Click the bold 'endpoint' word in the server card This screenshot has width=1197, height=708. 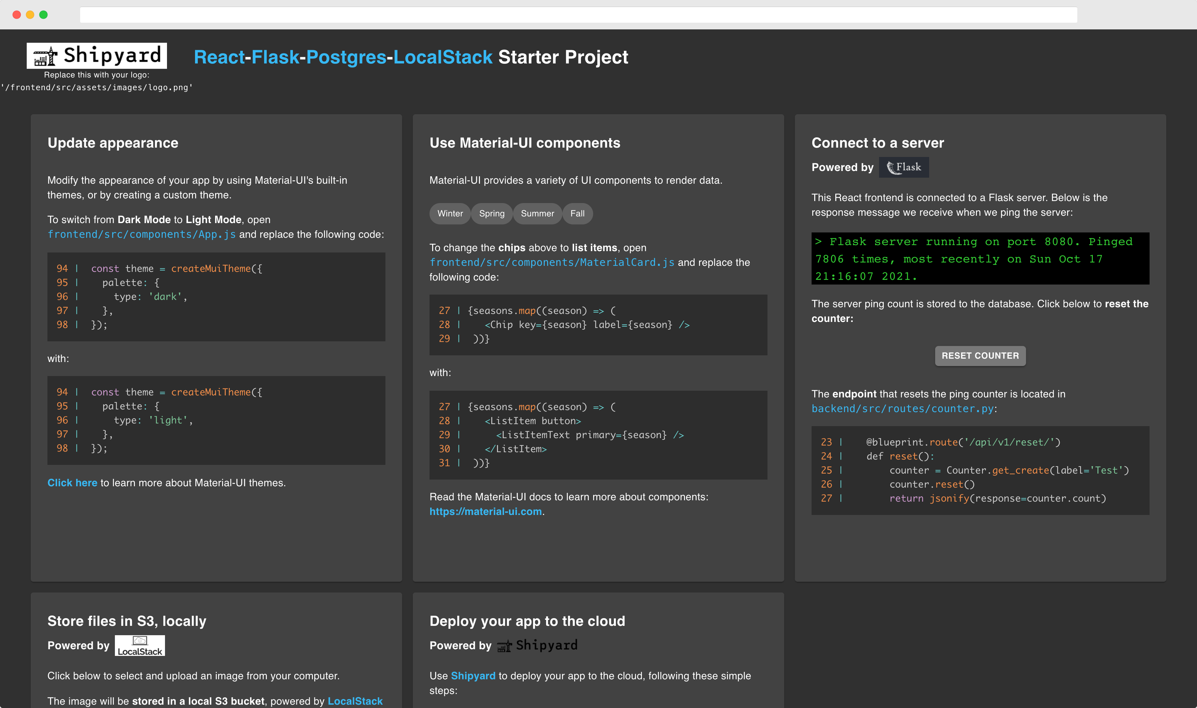(x=854, y=394)
